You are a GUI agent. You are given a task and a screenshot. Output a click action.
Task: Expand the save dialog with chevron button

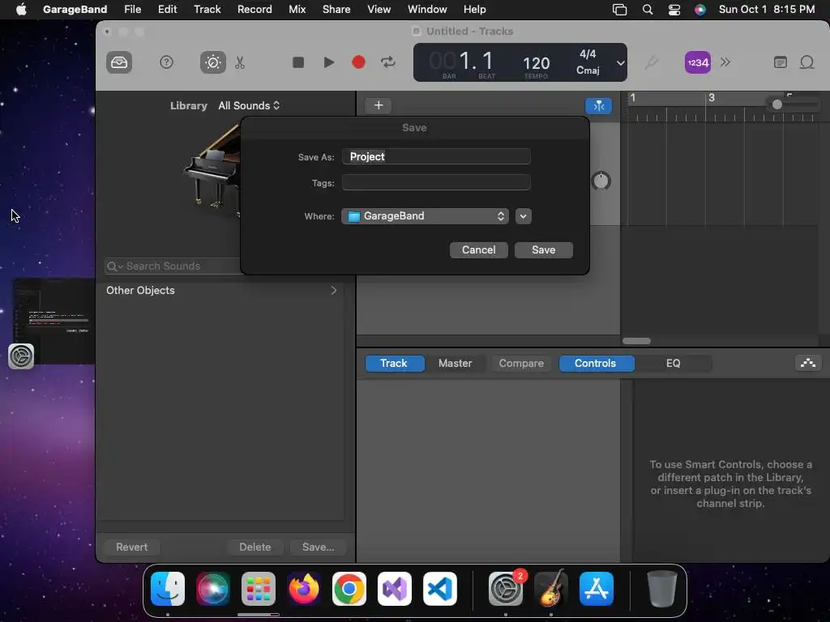coord(523,215)
